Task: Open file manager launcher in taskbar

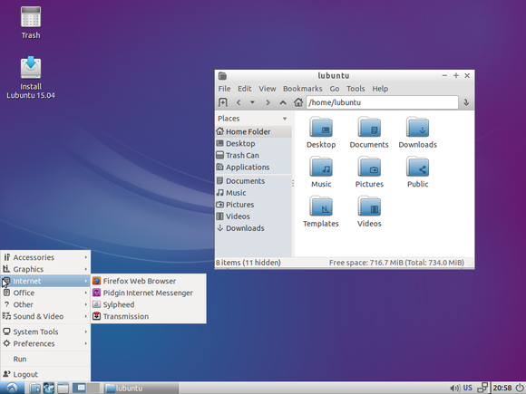Action: 34,388
